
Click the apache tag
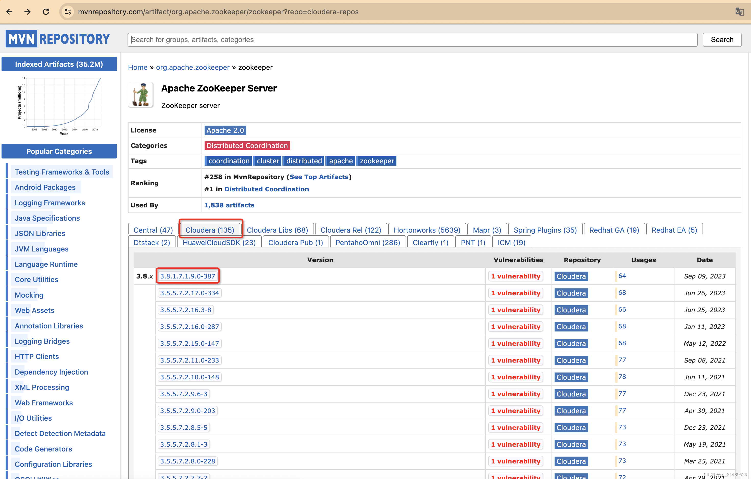click(341, 161)
